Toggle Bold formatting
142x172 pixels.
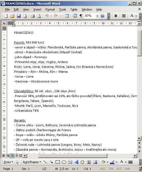pos(116,16)
